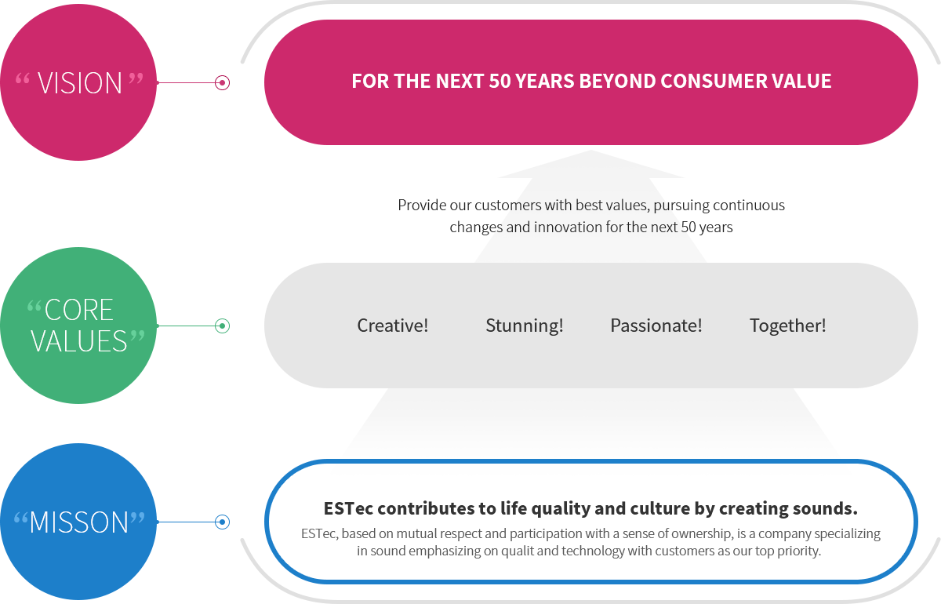Image resolution: width=941 pixels, height=604 pixels.
Task: Select the 'Stunning!' core value
Action: (525, 326)
